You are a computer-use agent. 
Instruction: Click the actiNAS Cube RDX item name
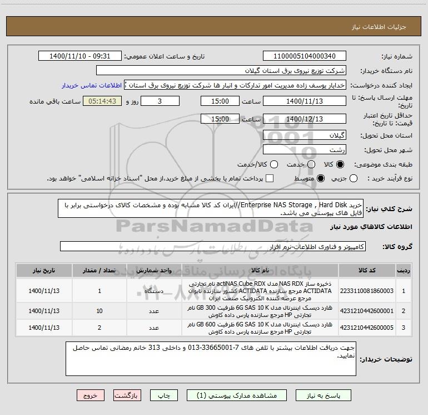[x=260, y=291]
